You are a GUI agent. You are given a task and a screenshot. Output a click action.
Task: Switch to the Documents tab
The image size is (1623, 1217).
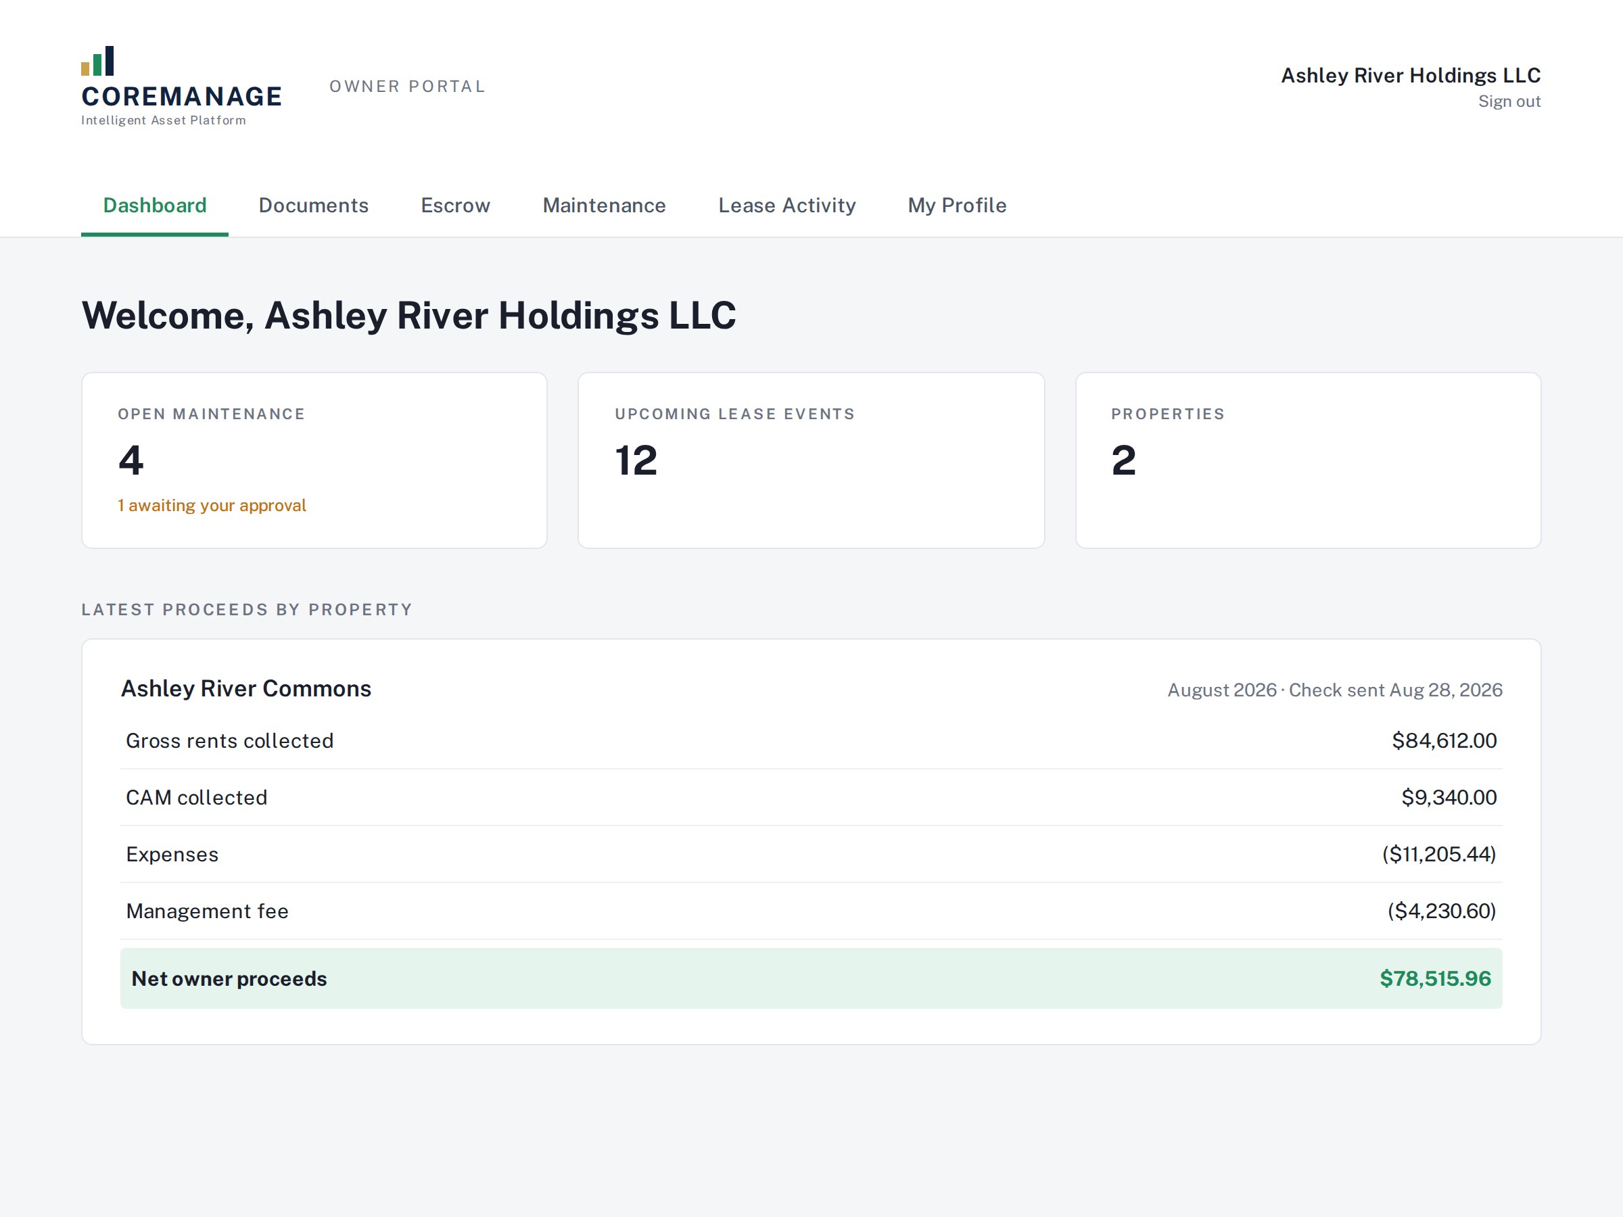[313, 206]
